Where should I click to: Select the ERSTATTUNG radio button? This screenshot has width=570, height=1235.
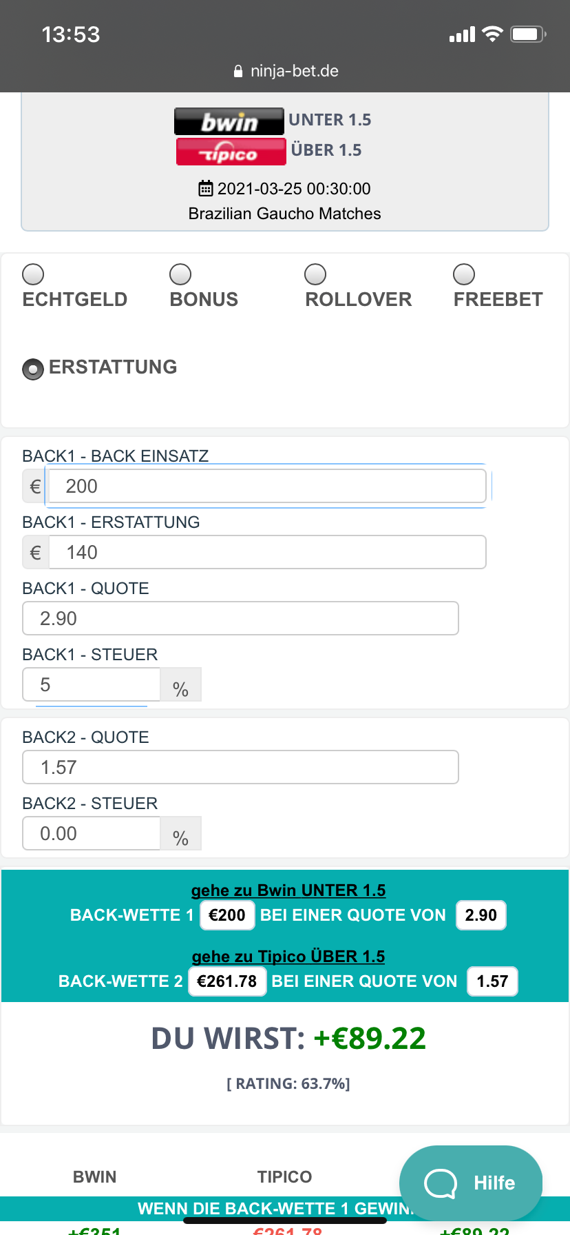pos(33,369)
